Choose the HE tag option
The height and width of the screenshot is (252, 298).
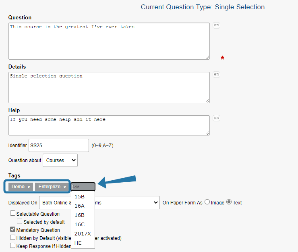(78, 243)
